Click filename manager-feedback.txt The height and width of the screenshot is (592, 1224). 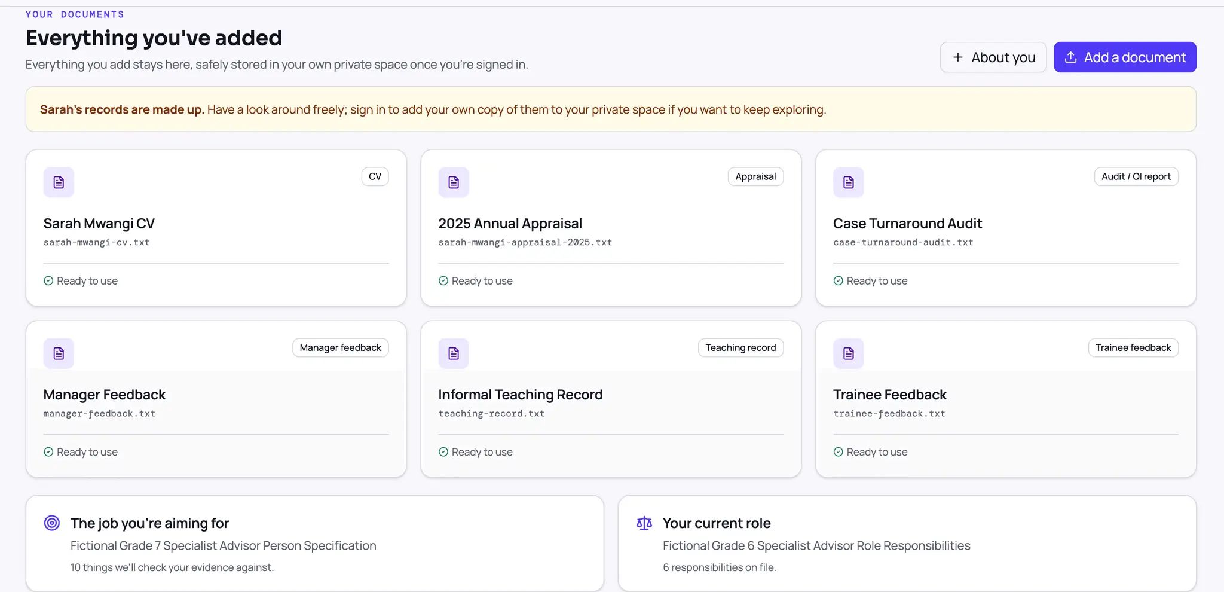pyautogui.click(x=99, y=414)
